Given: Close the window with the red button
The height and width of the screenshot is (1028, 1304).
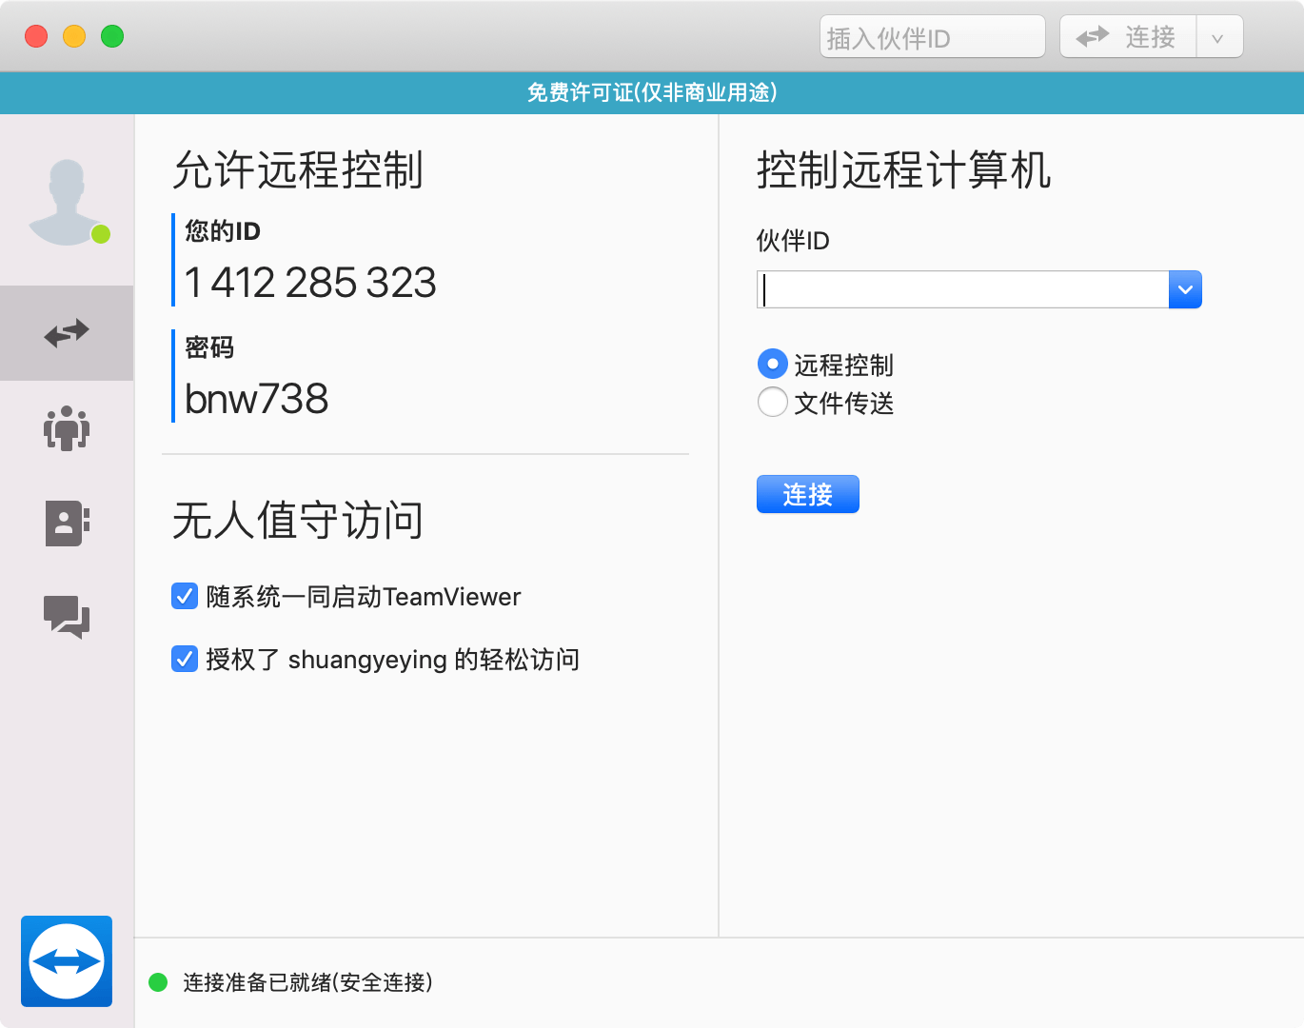Looking at the screenshot, I should 36,36.
